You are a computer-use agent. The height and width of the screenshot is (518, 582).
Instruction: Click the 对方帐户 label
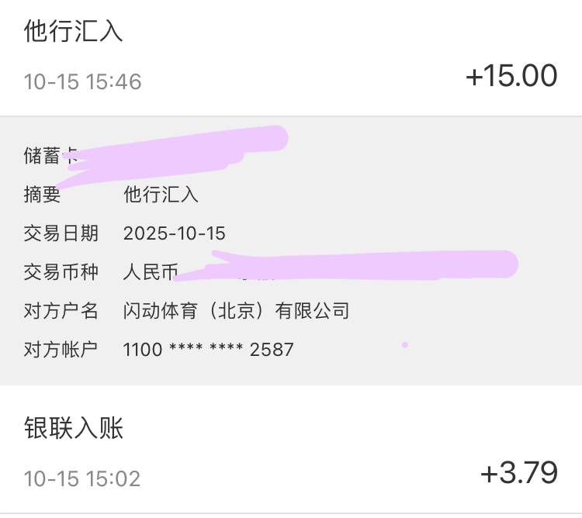coord(61,350)
